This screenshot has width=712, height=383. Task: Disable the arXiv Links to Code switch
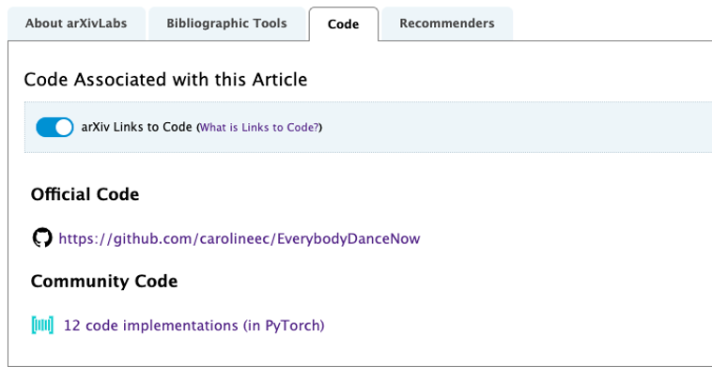(x=54, y=127)
